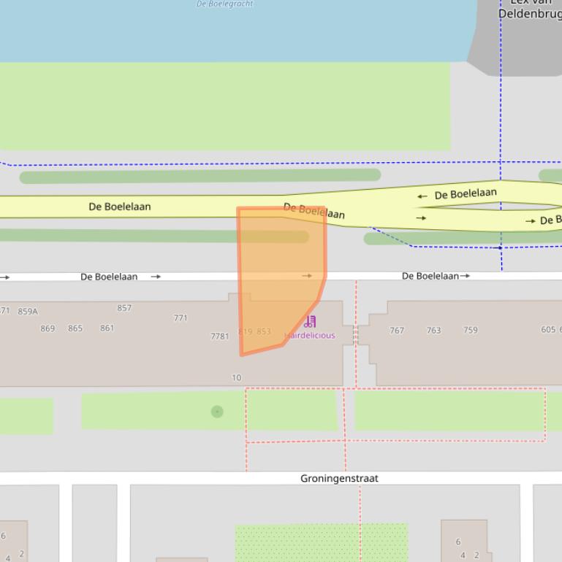
Task: Click the Groningenstraat street label
Action: click(x=339, y=479)
